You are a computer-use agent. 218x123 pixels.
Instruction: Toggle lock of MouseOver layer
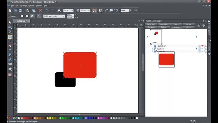205,46
